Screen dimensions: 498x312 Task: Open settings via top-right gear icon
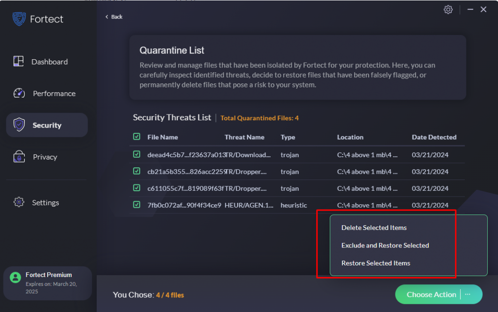pyautogui.click(x=448, y=10)
